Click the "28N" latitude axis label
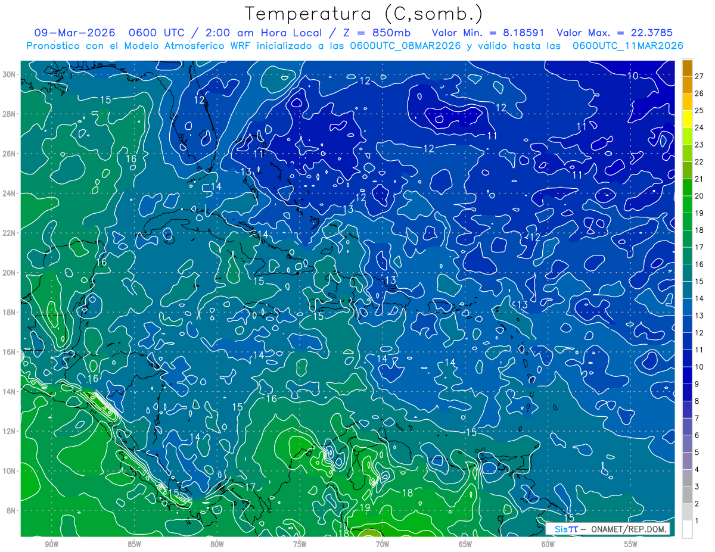The width and height of the screenshot is (715, 552). pyautogui.click(x=8, y=114)
